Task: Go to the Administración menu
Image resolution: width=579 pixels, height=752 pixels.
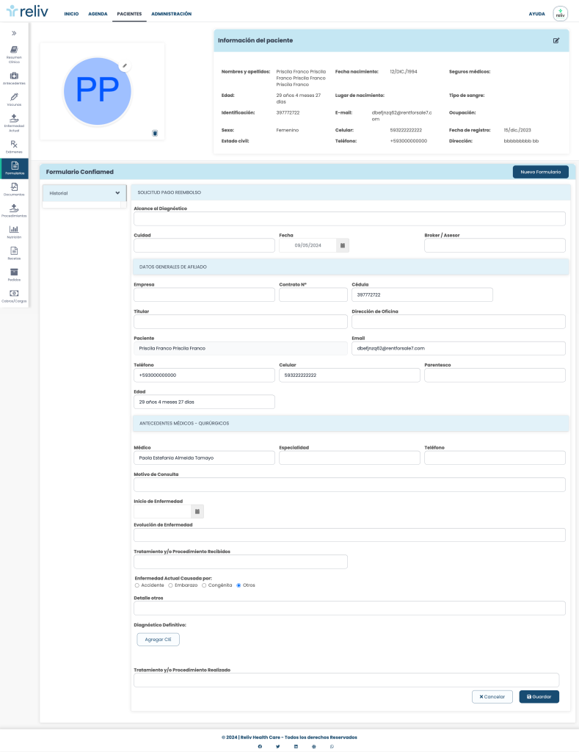Action: coord(171,14)
